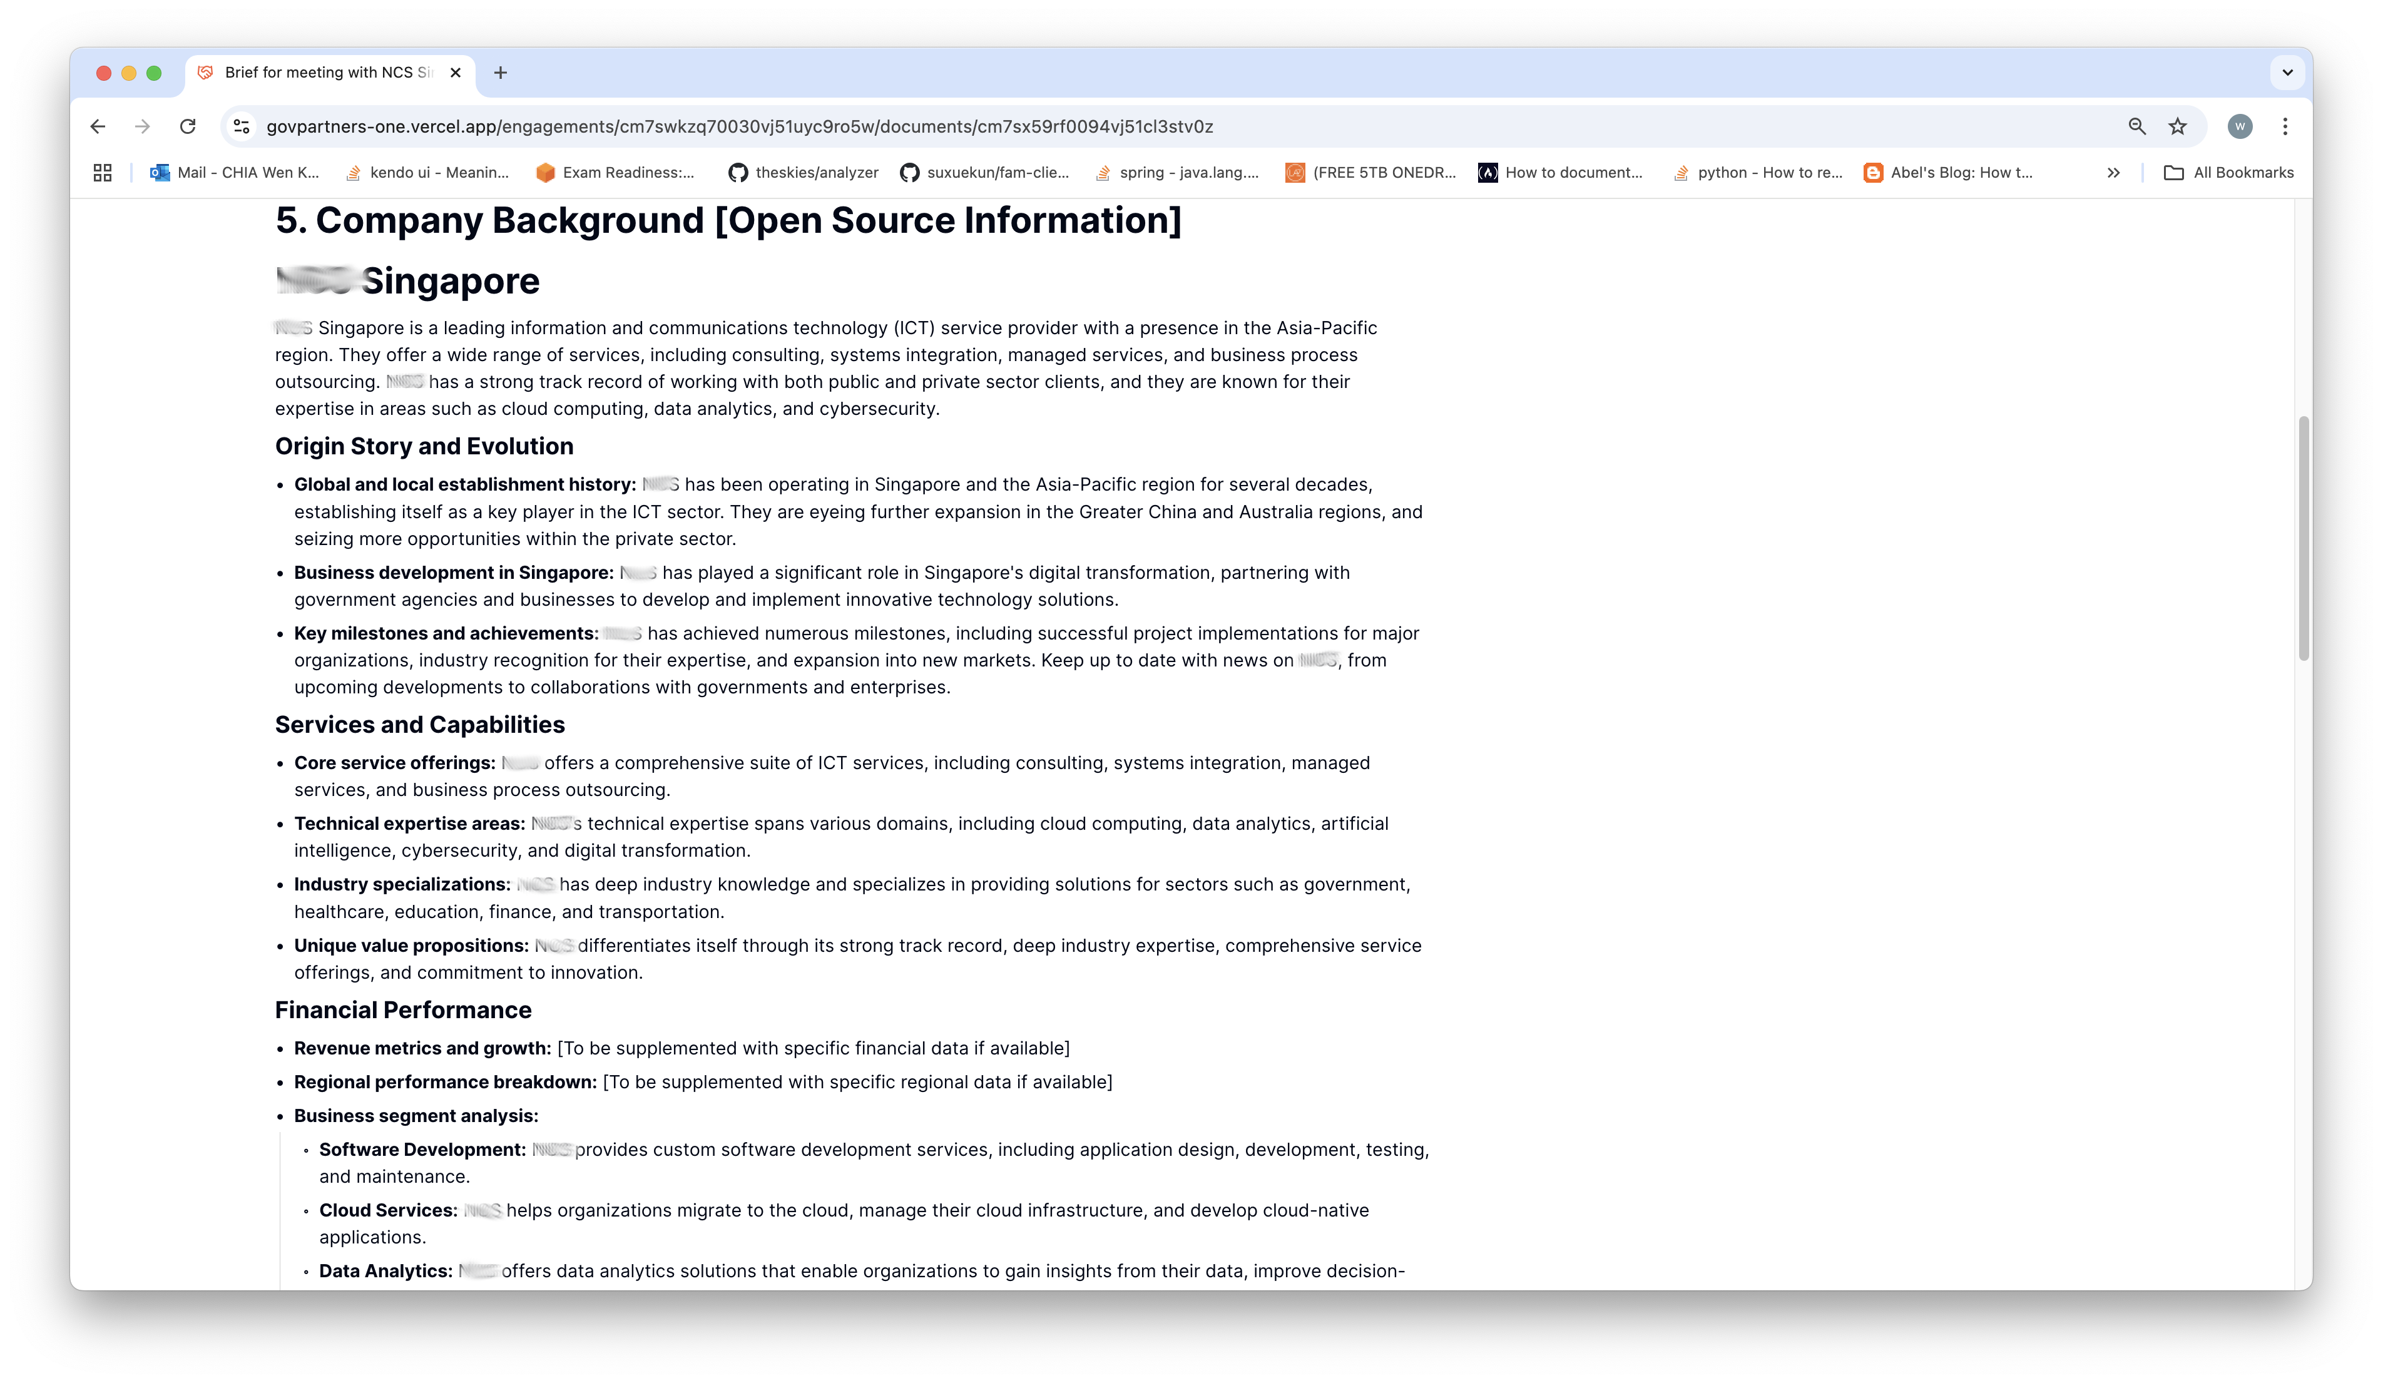Open the Chrome three-dot menu
Image resolution: width=2383 pixels, height=1383 pixels.
coord(2285,126)
